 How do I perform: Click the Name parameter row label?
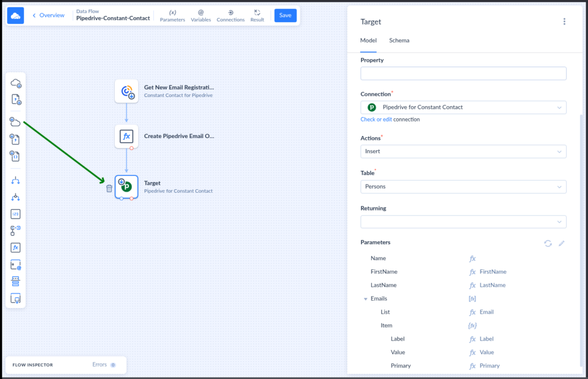(x=378, y=259)
